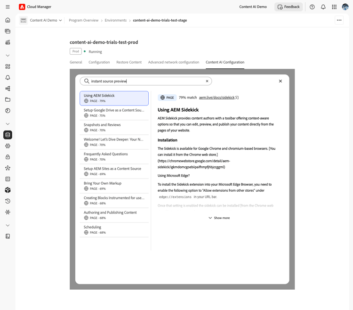Open the hamburger navigation menu
The height and width of the screenshot is (310, 353).
coord(8,7)
